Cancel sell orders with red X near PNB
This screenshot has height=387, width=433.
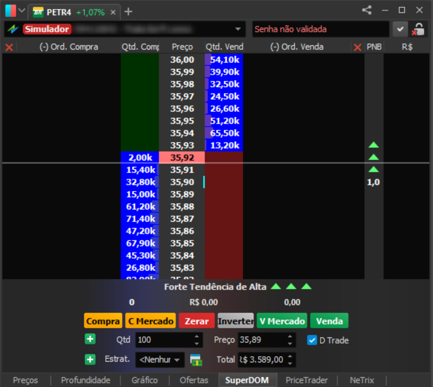(x=357, y=47)
